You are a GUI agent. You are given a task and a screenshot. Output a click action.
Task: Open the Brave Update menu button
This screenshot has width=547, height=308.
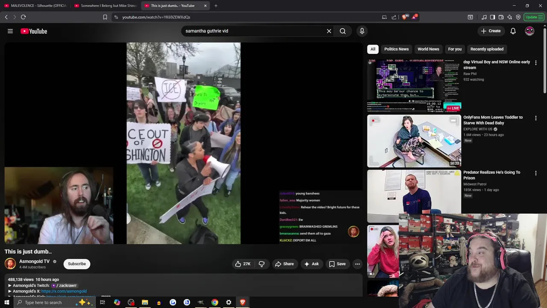click(x=534, y=17)
